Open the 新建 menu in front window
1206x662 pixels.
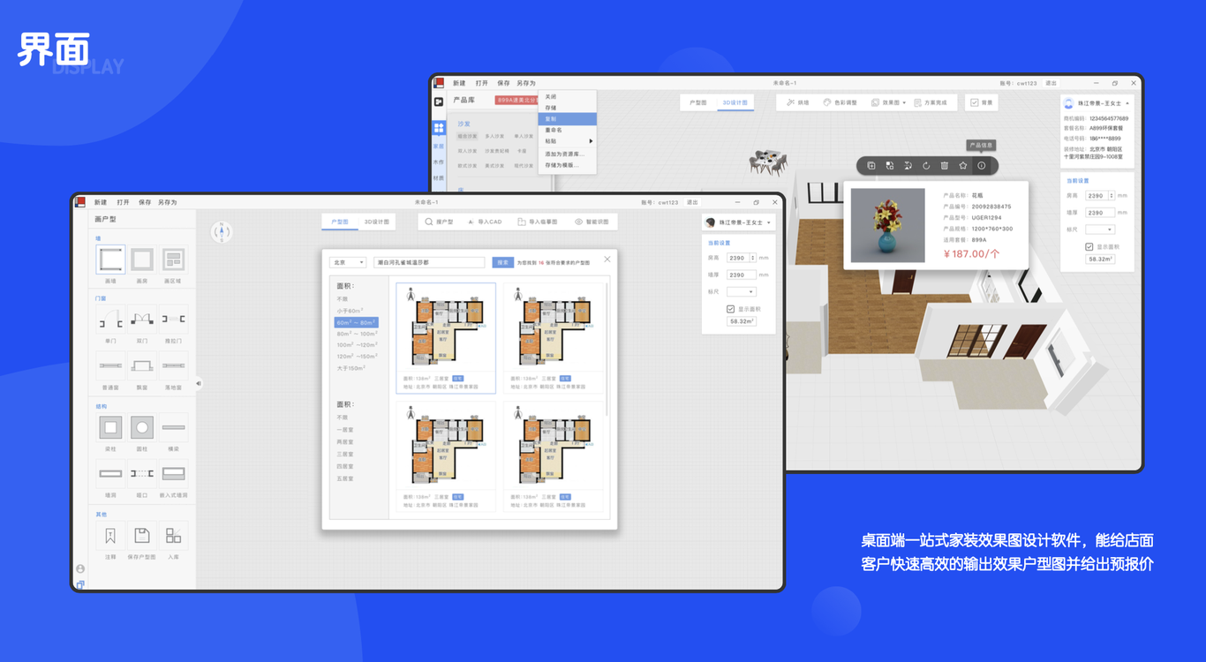pyautogui.click(x=101, y=202)
